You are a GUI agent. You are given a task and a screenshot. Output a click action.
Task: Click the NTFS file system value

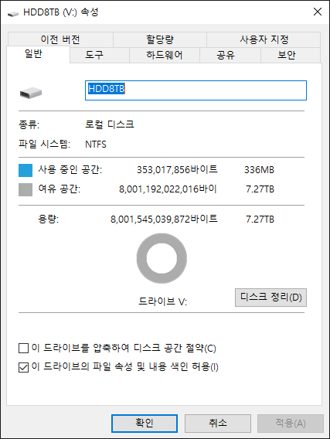[96, 145]
